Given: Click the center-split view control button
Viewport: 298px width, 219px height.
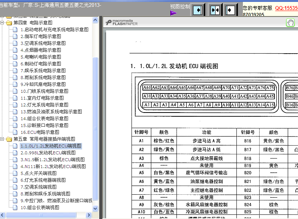Looking at the screenshot, I should (215, 10).
